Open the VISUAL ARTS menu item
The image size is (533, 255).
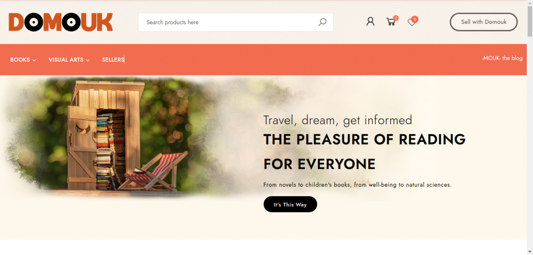coord(66,59)
